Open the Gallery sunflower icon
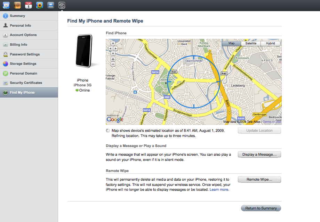320x222 pixels. coord(39,5)
